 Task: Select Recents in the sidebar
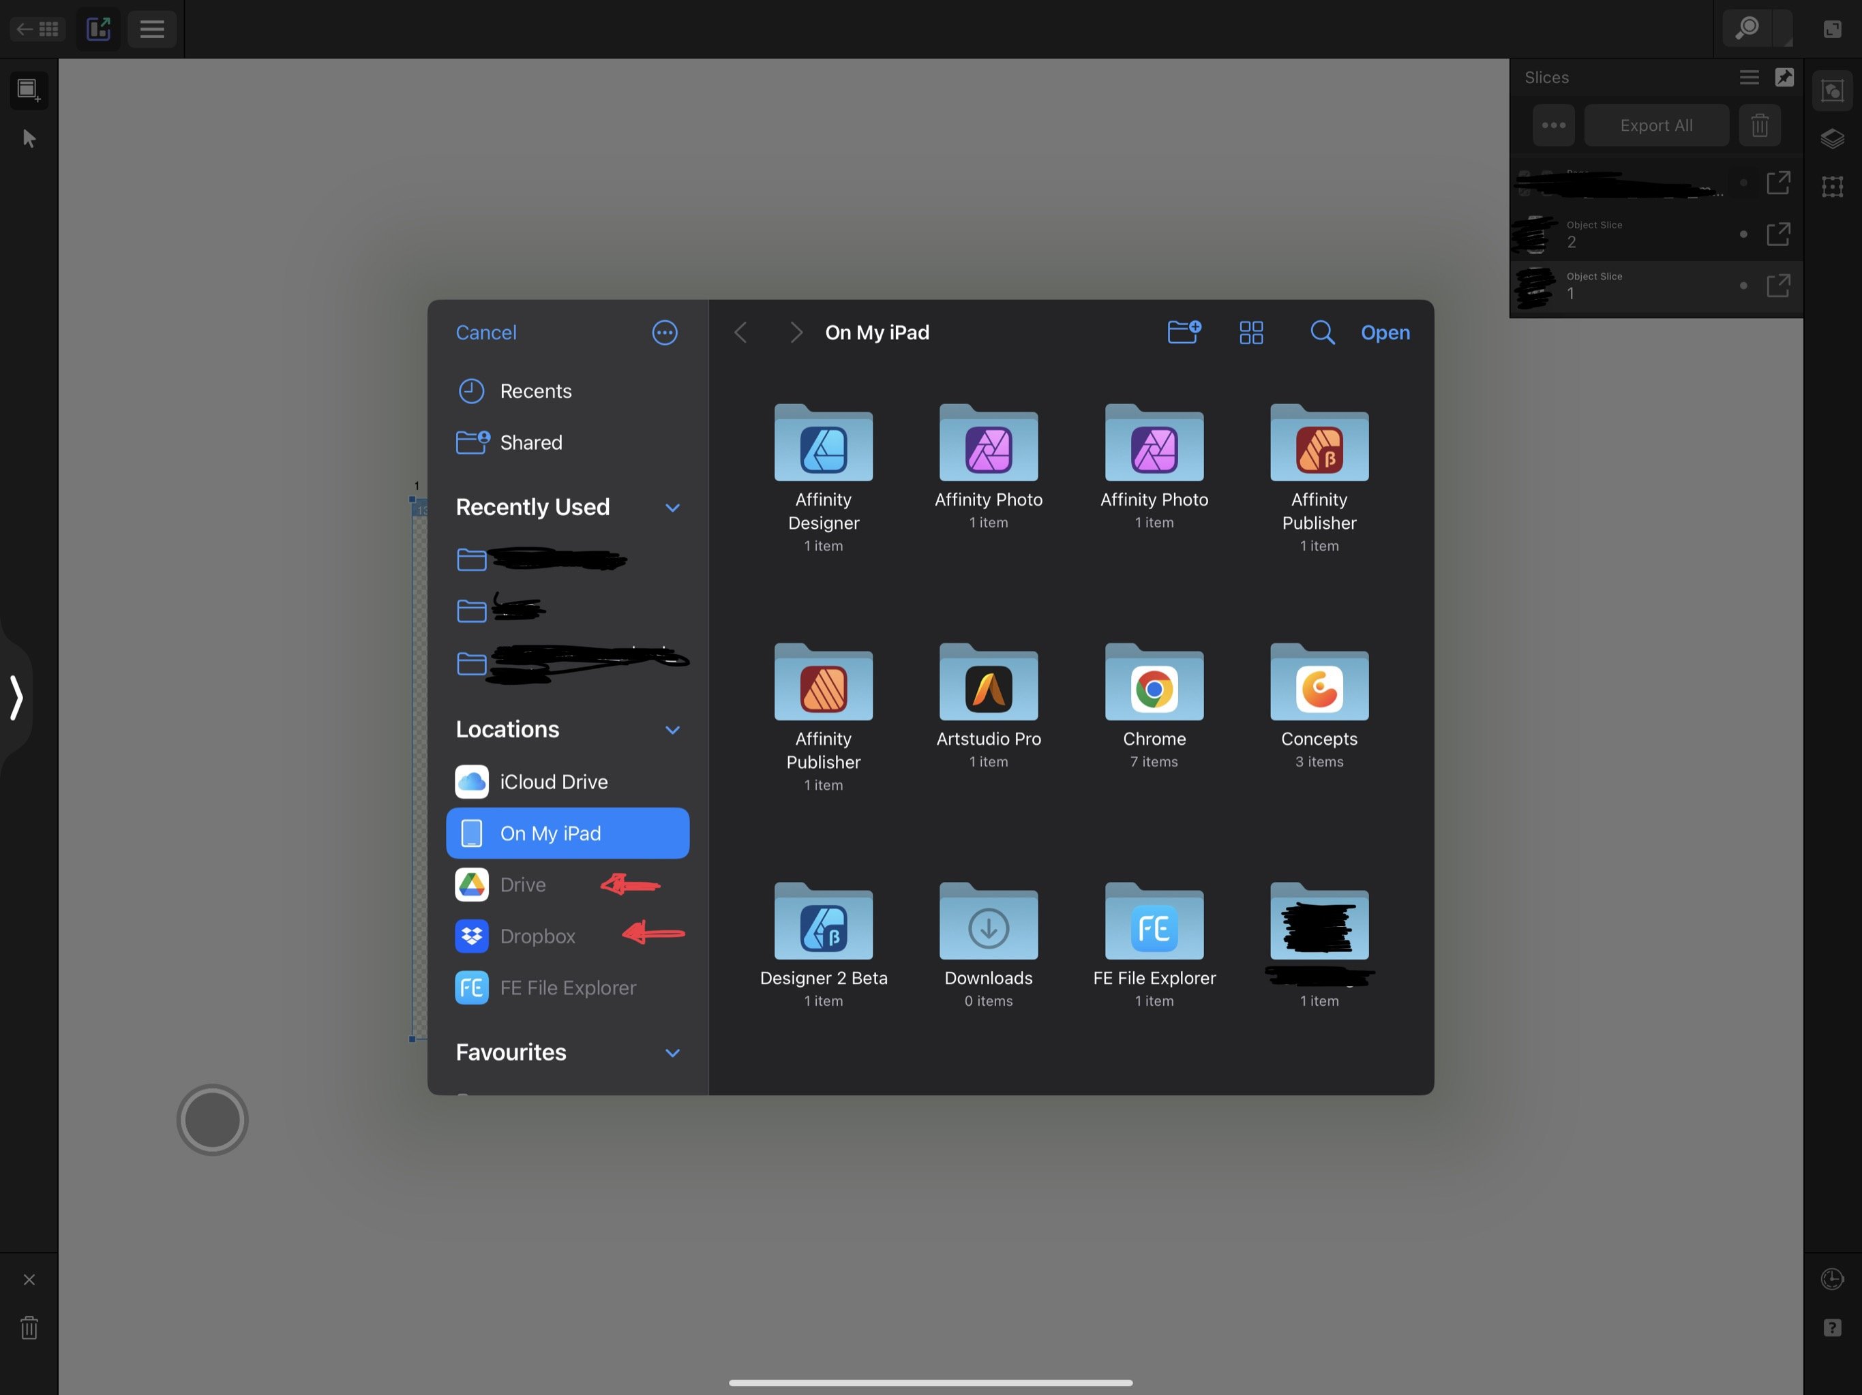click(x=535, y=390)
